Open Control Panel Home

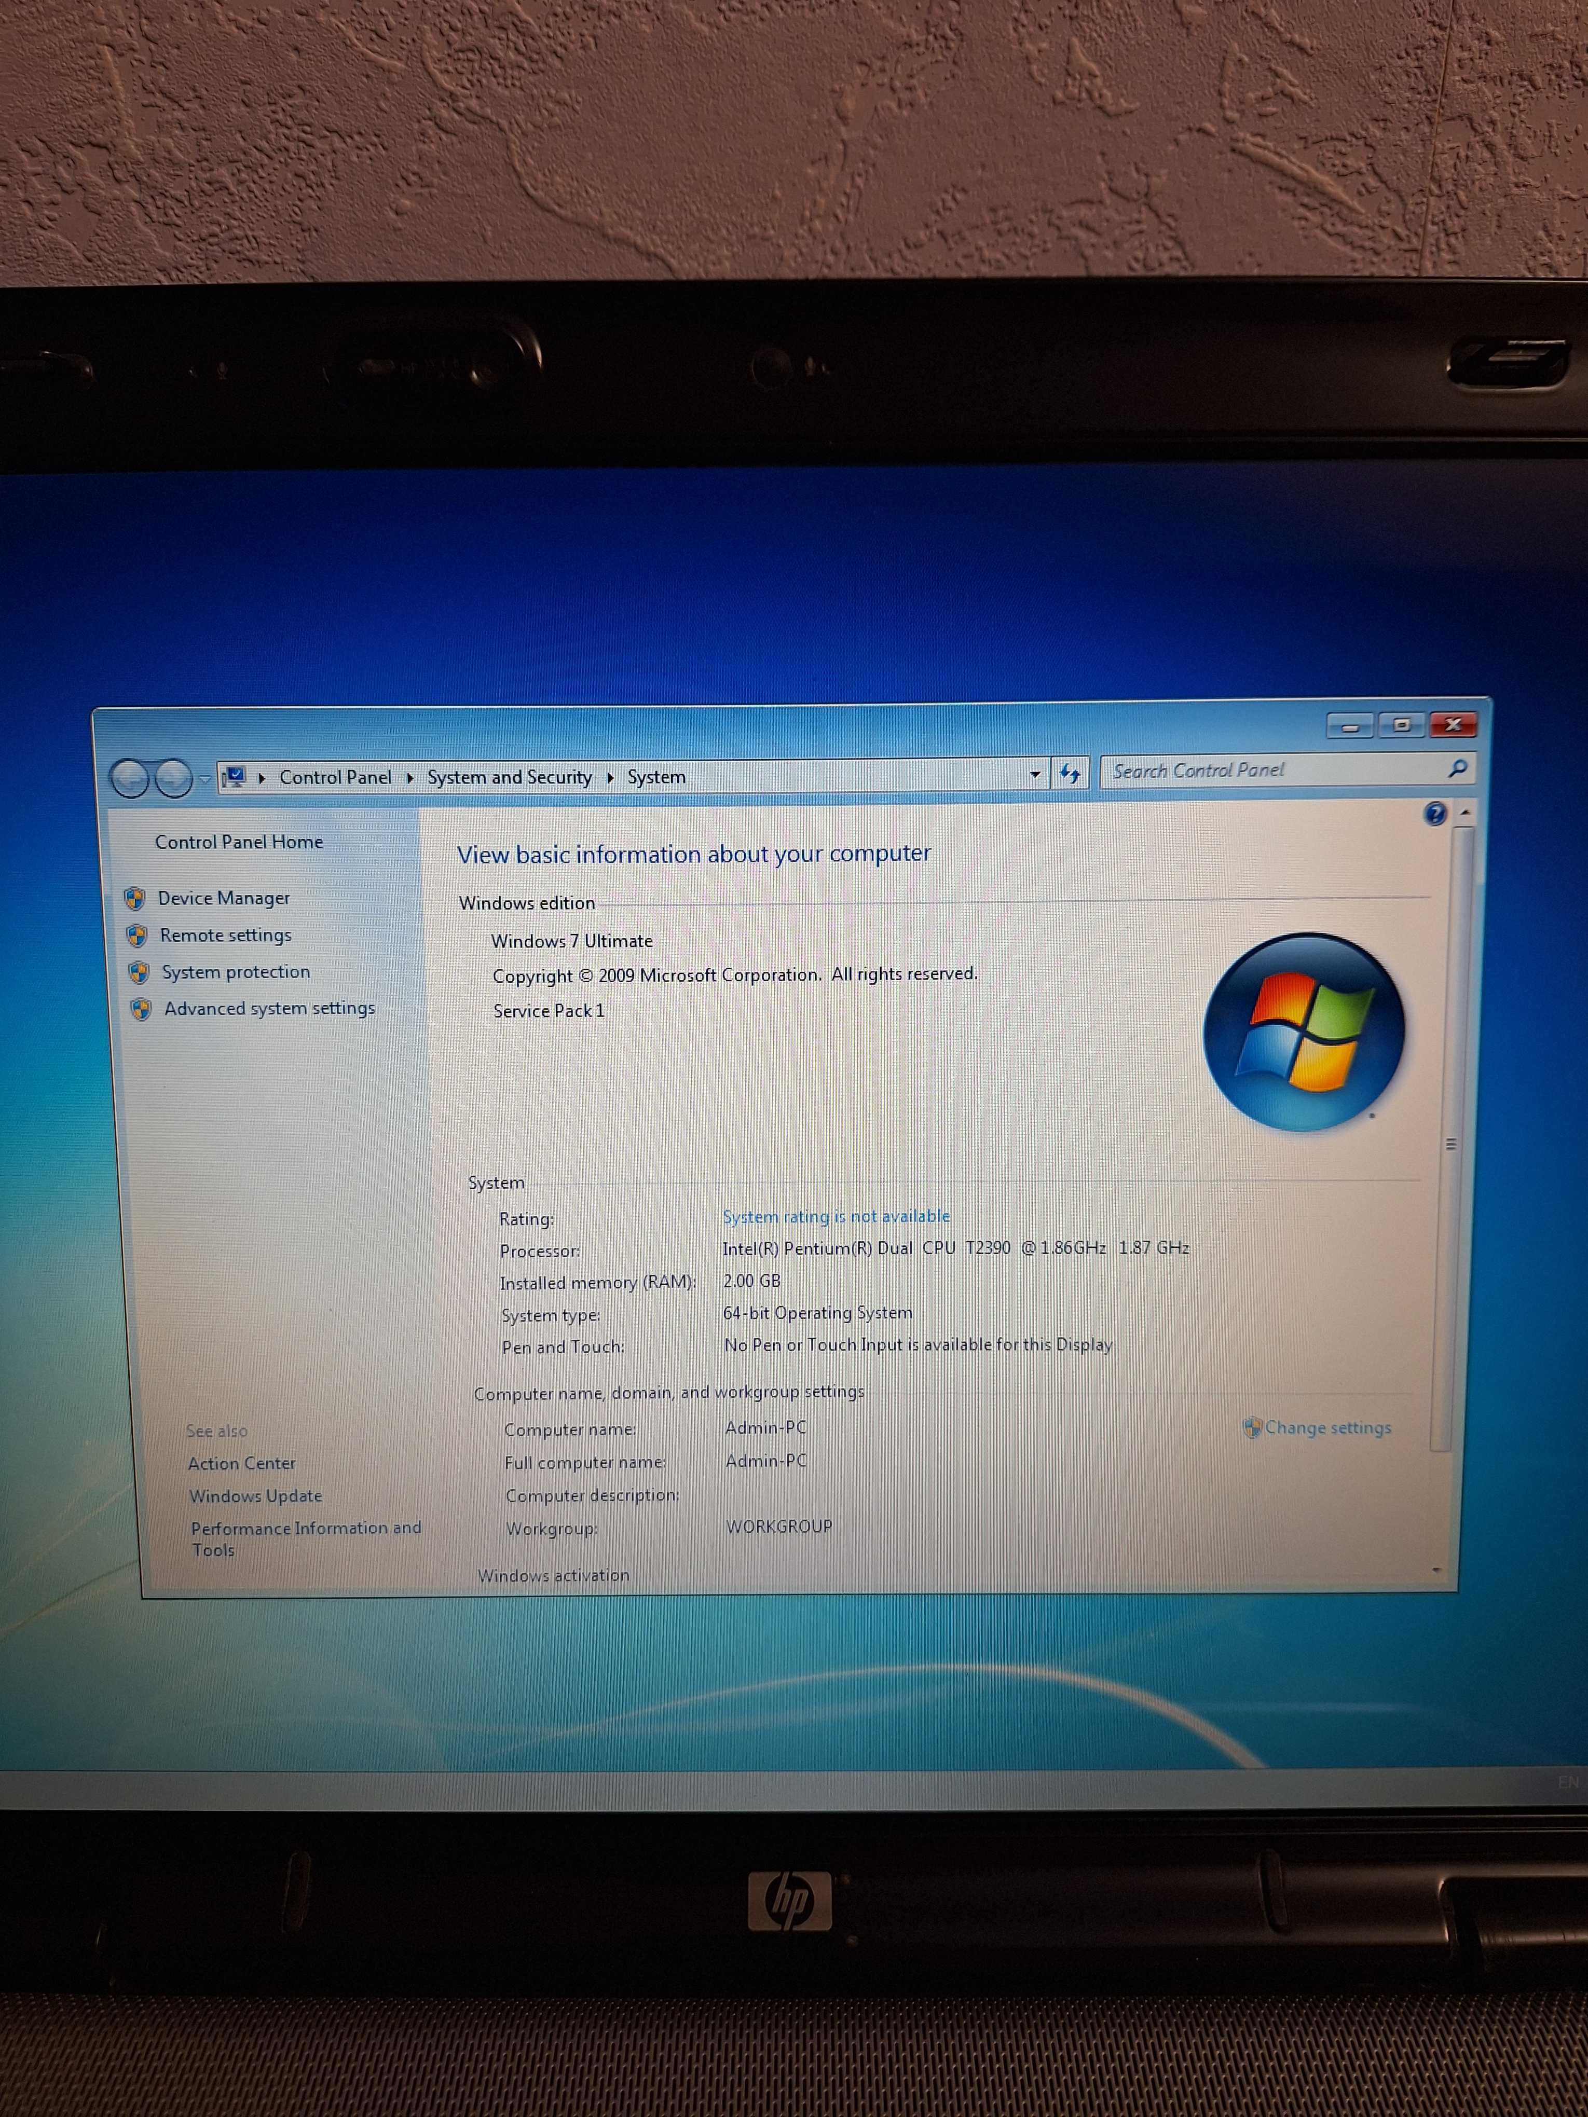coord(239,842)
